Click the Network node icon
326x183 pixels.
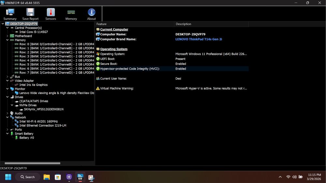[x=12, y=117]
